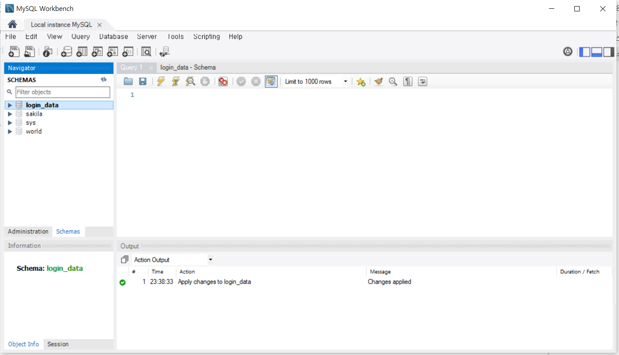619x355 pixels.
Task: Toggle word wrap in query editor
Action: [422, 81]
